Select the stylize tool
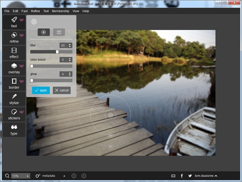Image resolution: width=242 pixels, height=182 pixels. coord(14,99)
